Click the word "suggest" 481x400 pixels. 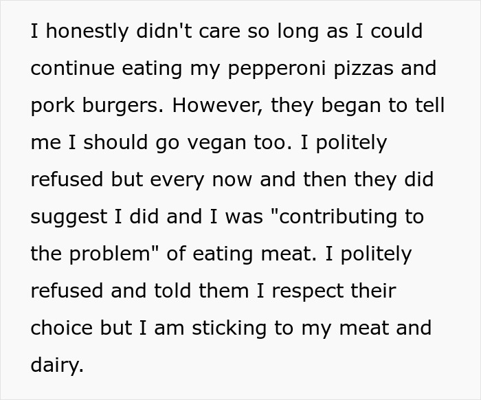(67, 217)
